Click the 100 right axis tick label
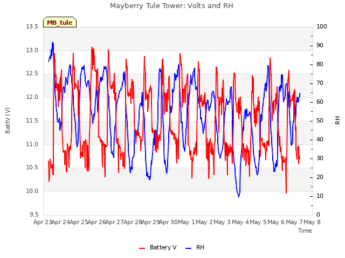The width and height of the screenshot is (345, 258). point(322,27)
